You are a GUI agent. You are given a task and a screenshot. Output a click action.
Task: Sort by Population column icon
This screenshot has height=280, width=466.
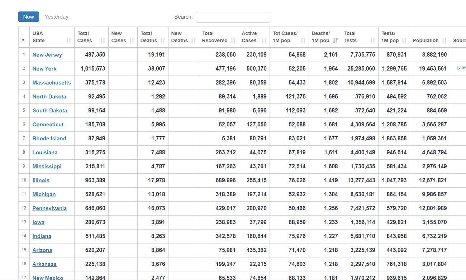point(444,41)
